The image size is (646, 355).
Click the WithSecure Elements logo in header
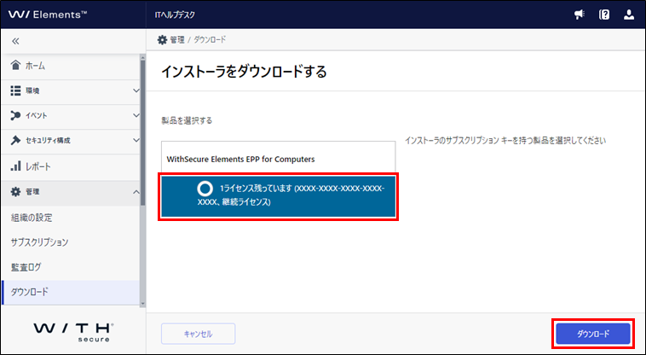[48, 15]
